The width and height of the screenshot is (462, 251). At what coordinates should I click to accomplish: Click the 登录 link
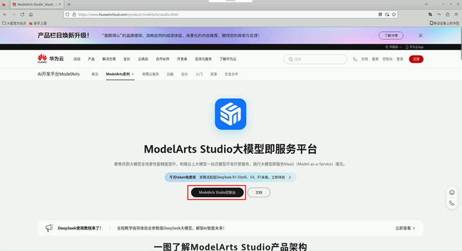point(400,59)
